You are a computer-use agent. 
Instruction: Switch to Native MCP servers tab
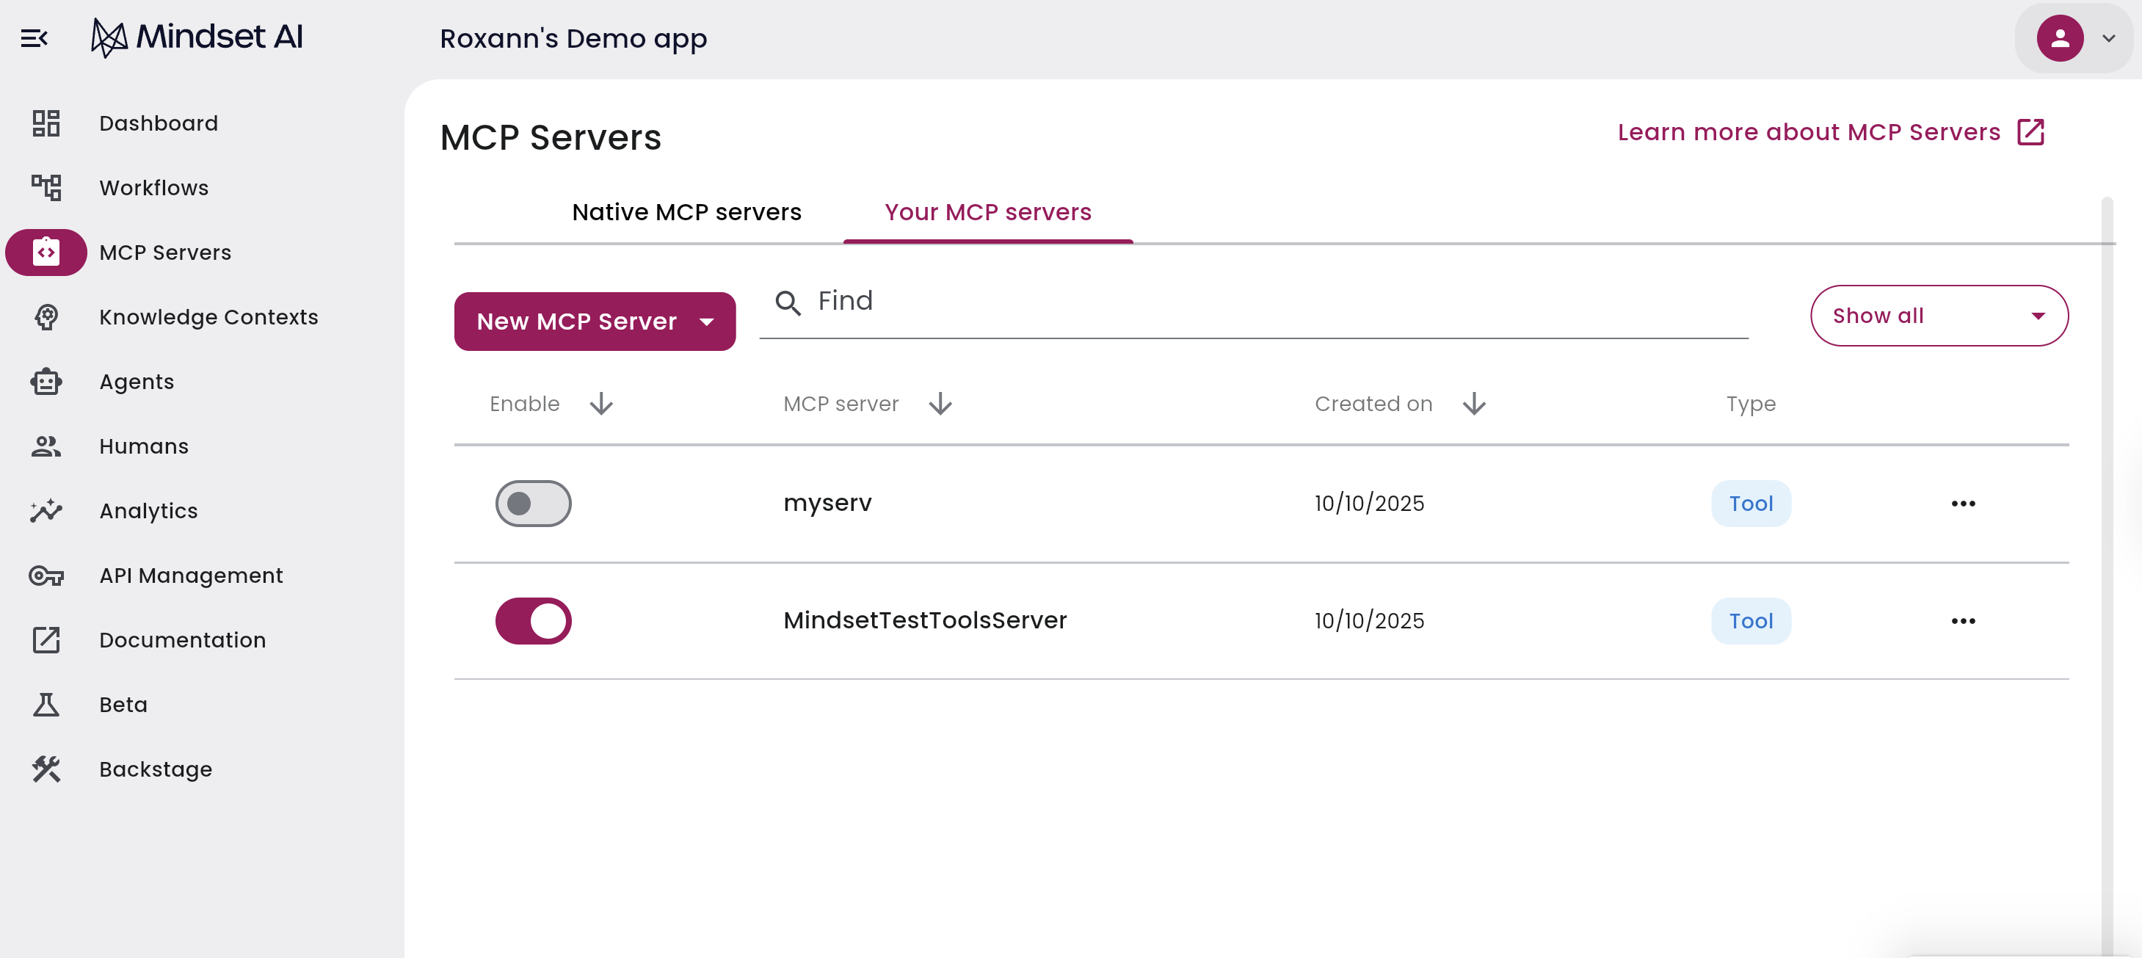coord(686,213)
